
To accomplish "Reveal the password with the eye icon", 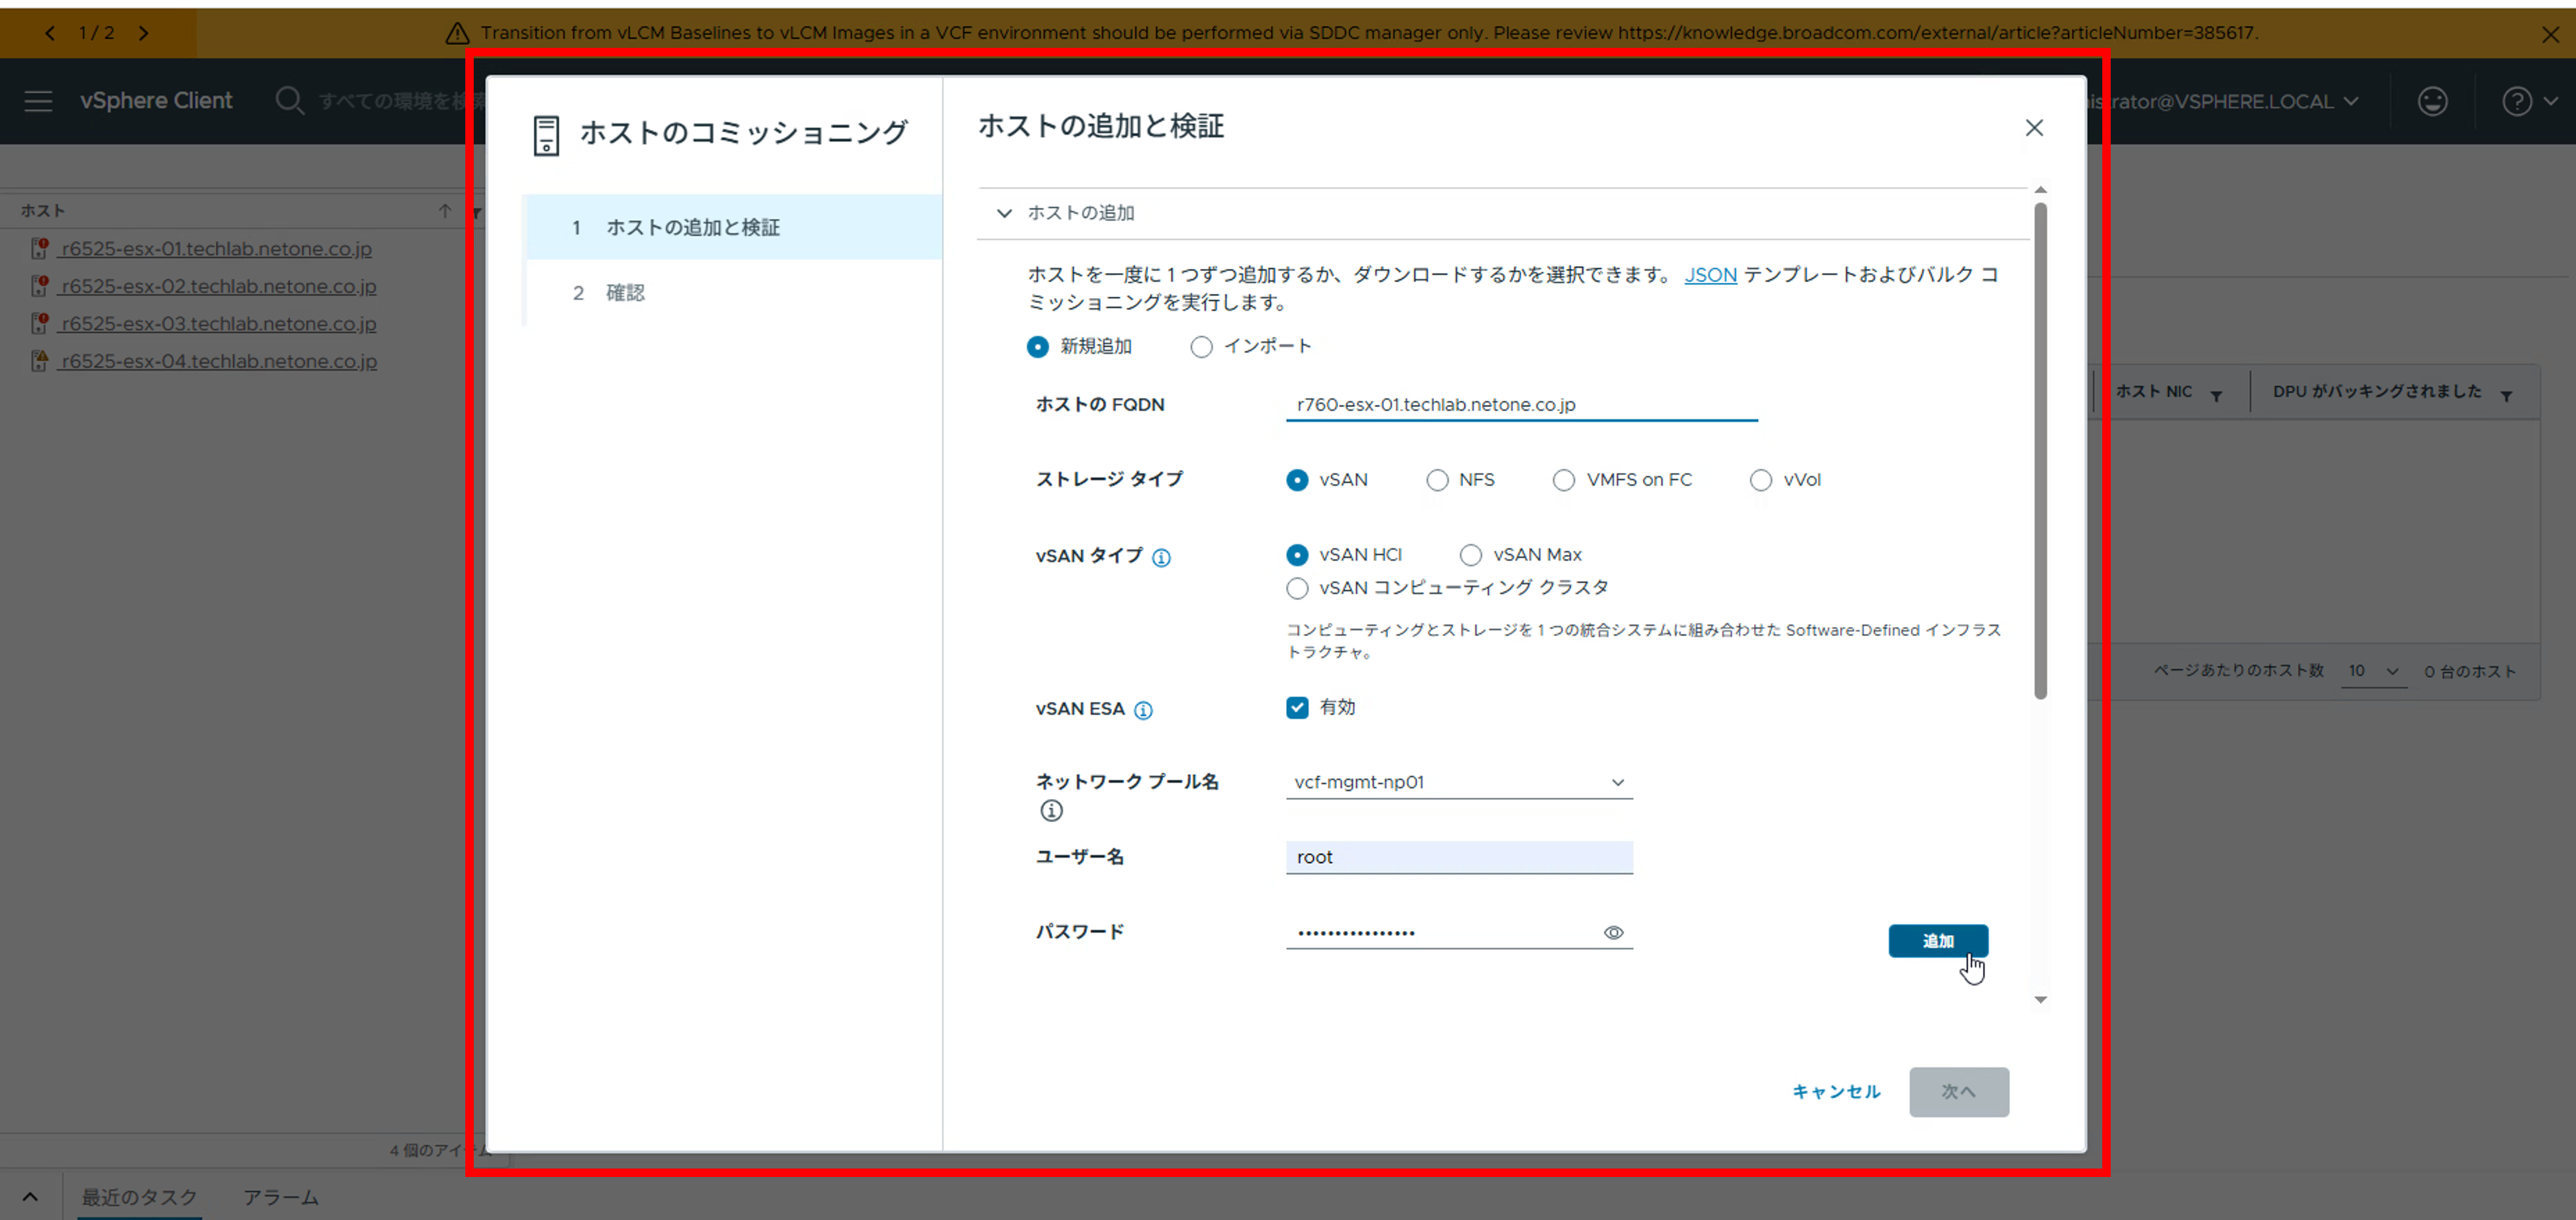I will pyautogui.click(x=1613, y=932).
